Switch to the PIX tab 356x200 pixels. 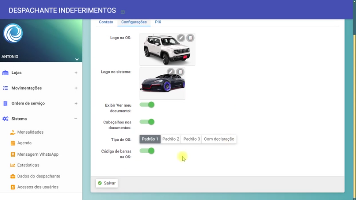point(158,22)
